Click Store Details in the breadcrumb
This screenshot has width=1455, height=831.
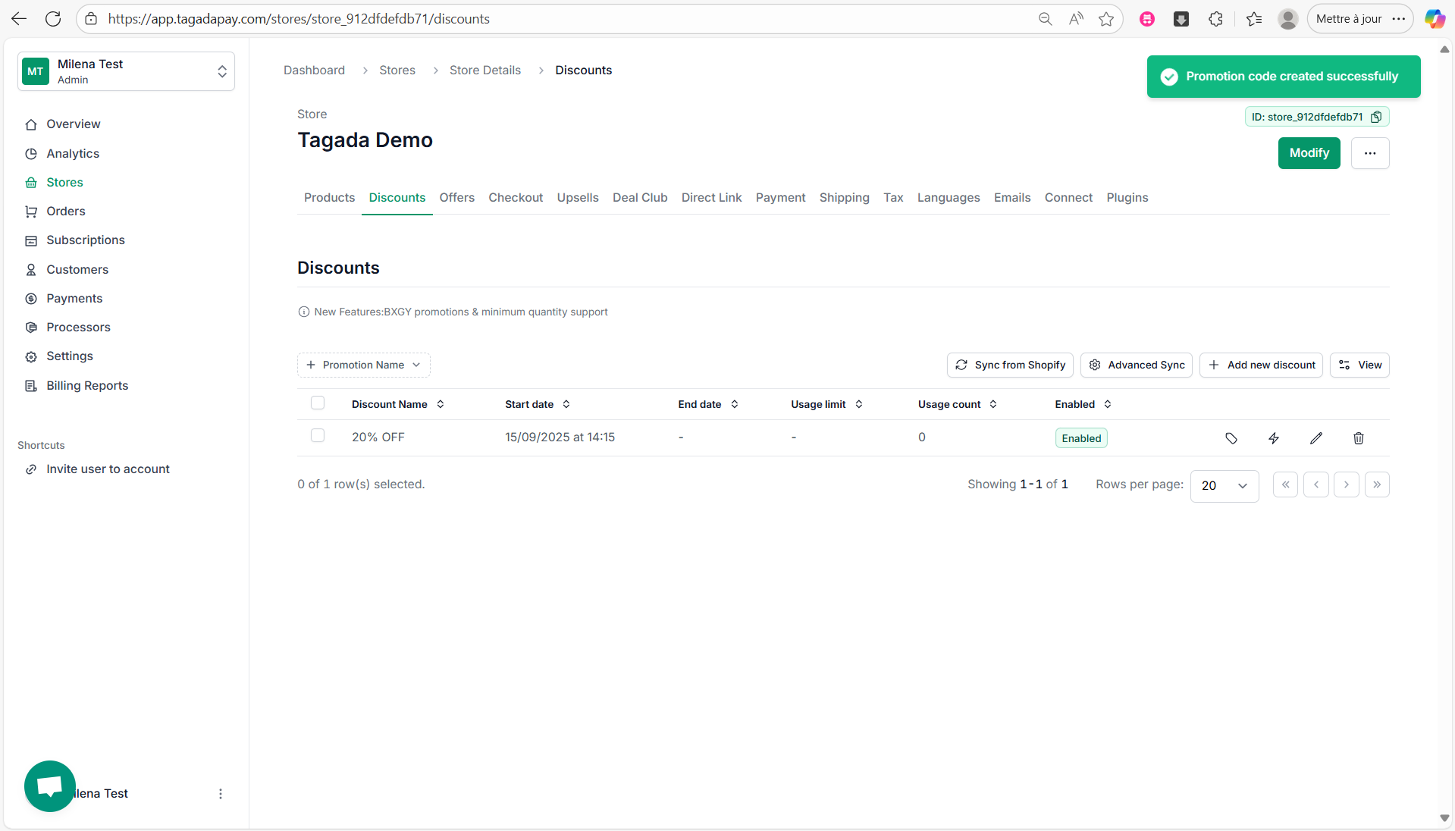tap(485, 70)
